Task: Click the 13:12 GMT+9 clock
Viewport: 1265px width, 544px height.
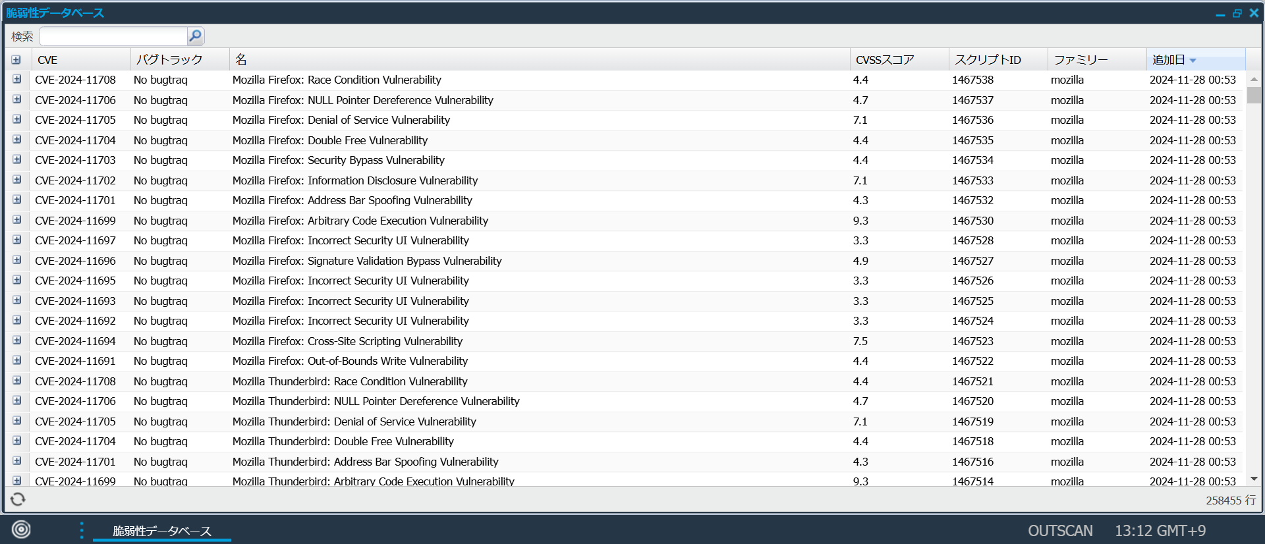Action: (x=1160, y=531)
